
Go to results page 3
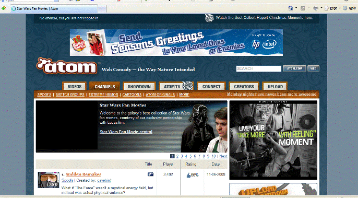coord(182,156)
